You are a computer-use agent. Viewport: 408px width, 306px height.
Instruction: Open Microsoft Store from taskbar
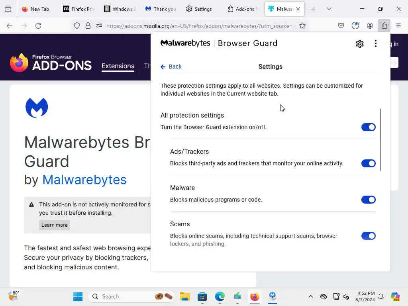pos(202,296)
